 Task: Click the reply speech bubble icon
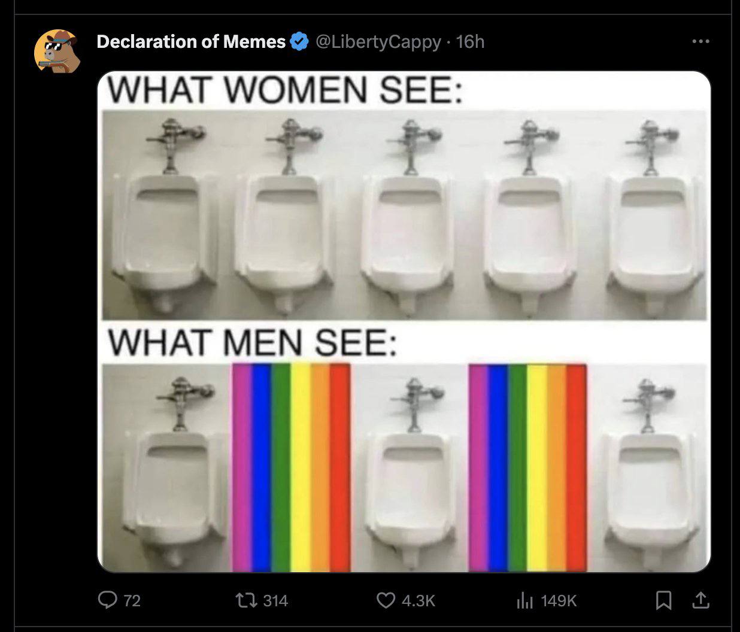click(108, 600)
